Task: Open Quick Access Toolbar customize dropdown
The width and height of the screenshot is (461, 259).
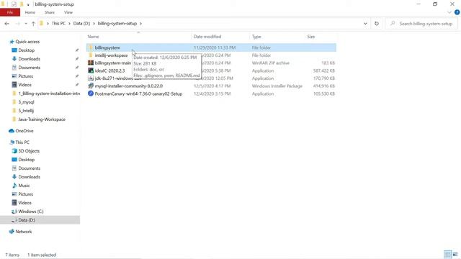Action: tap(28, 4)
